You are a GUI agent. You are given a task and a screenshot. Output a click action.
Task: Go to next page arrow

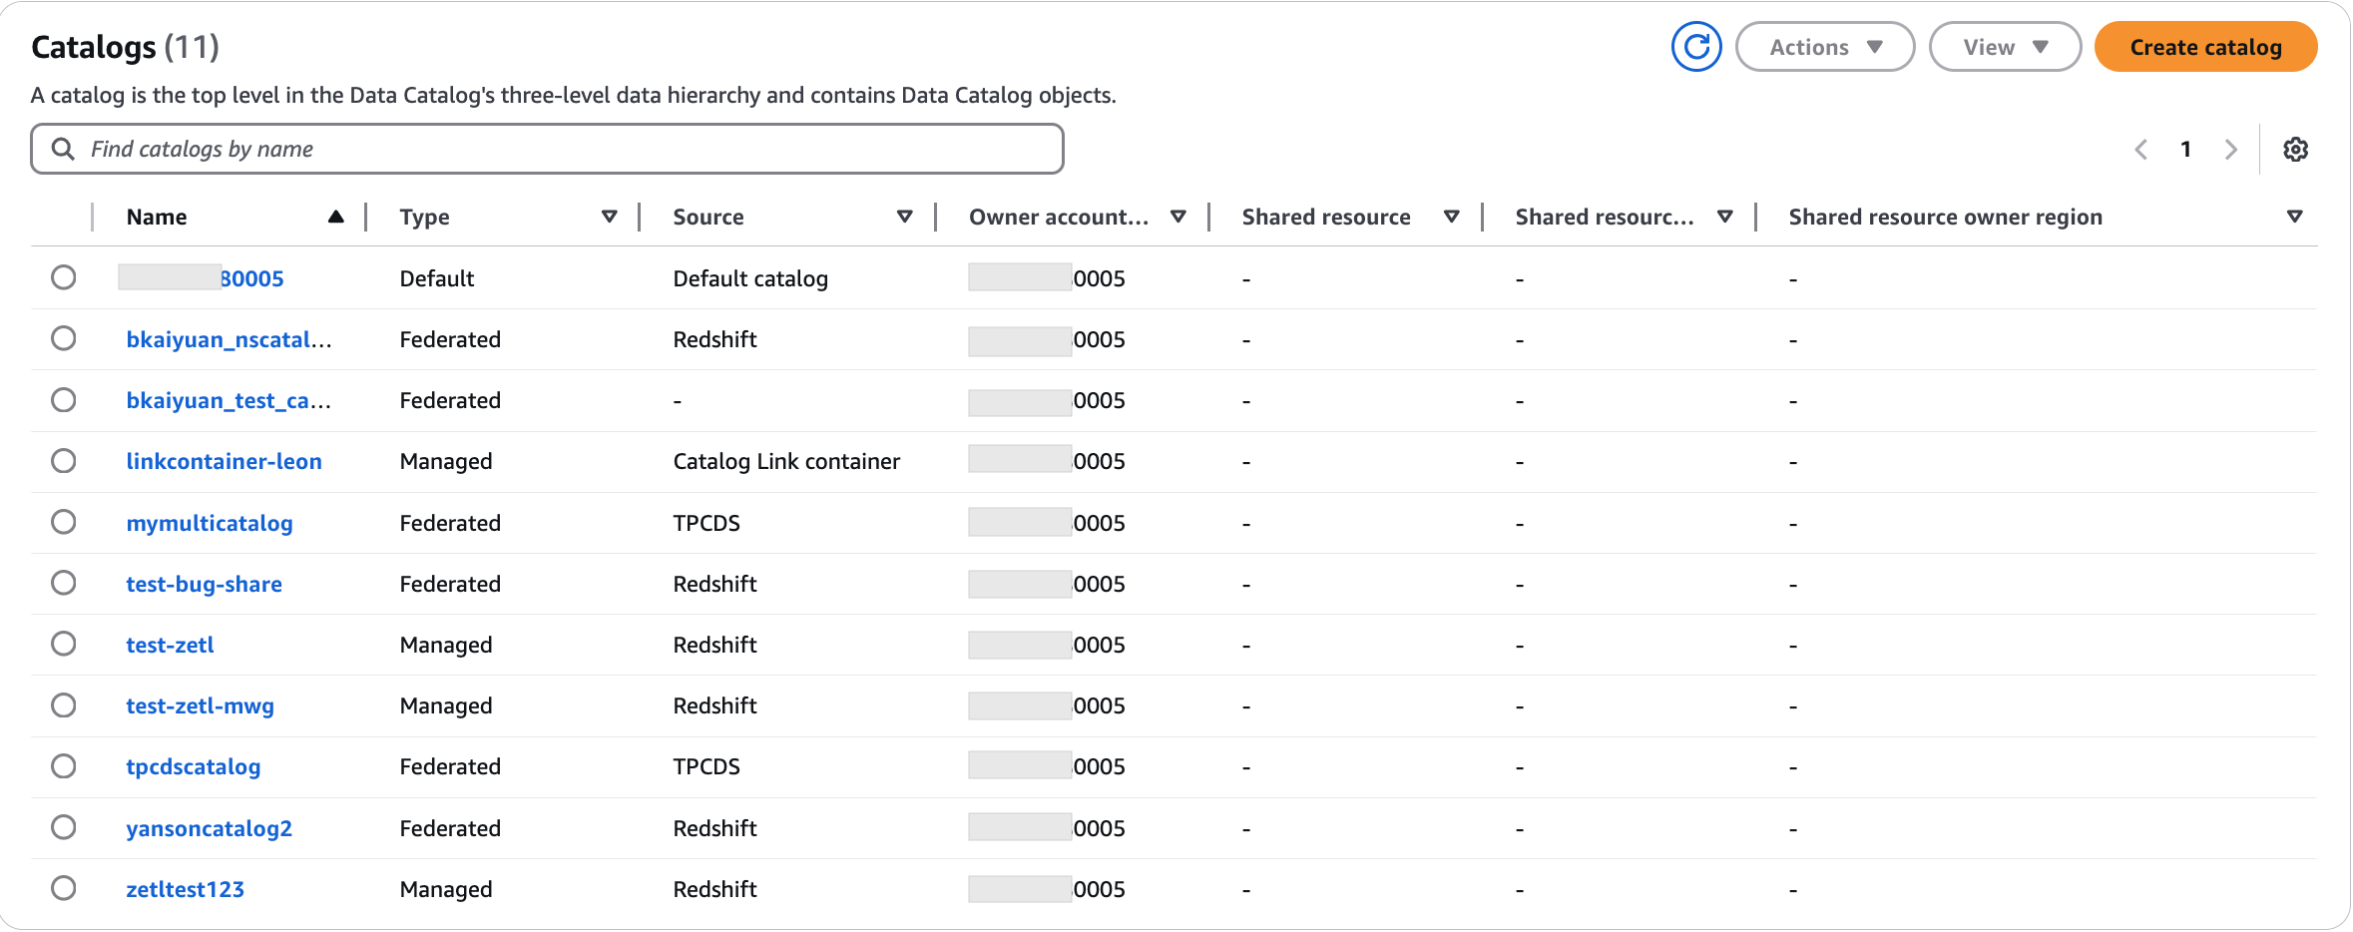pos(2230,150)
